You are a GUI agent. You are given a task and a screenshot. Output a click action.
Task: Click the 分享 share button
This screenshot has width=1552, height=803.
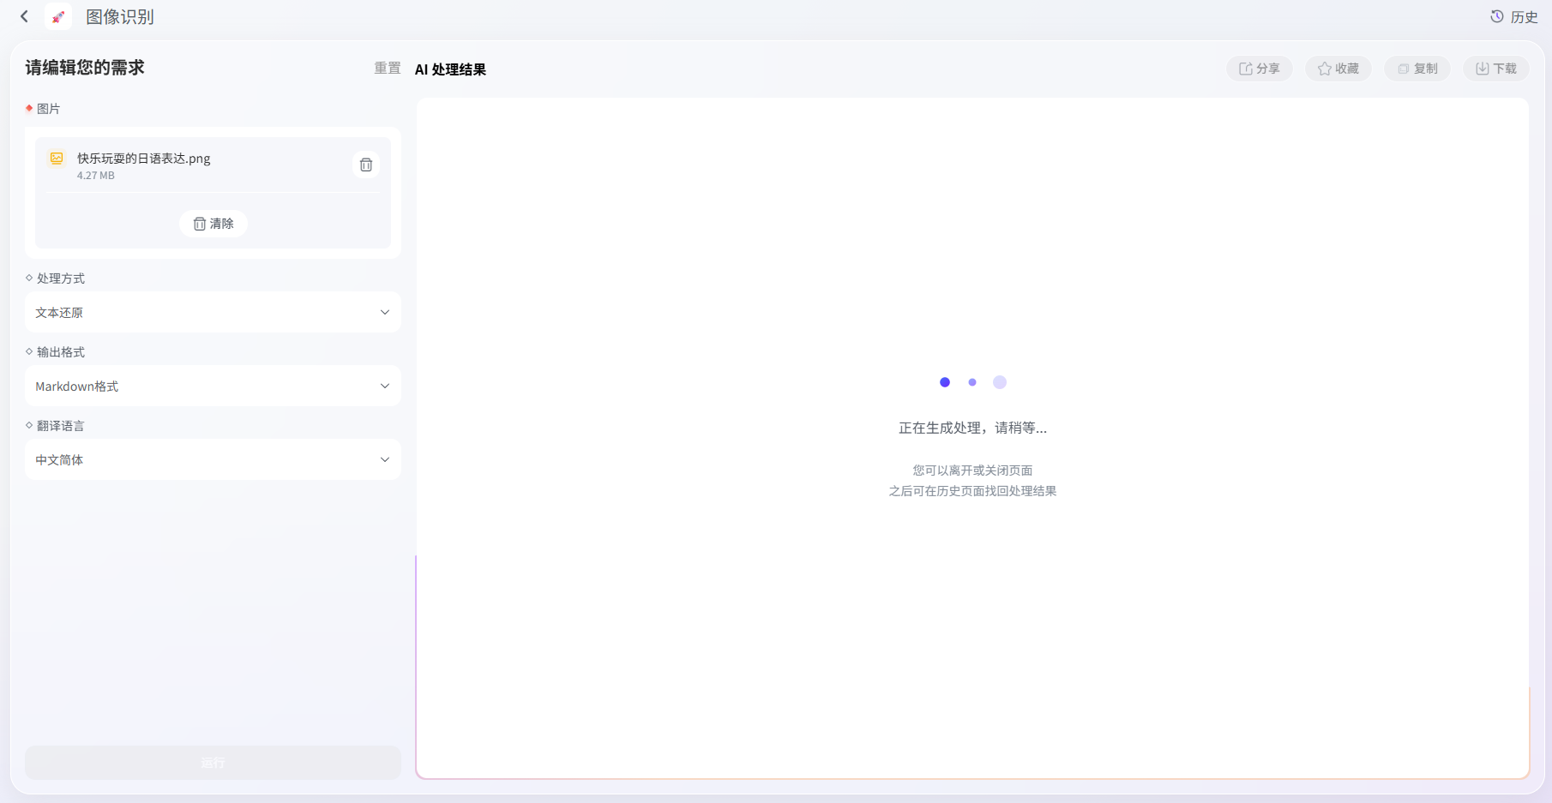pos(1259,69)
